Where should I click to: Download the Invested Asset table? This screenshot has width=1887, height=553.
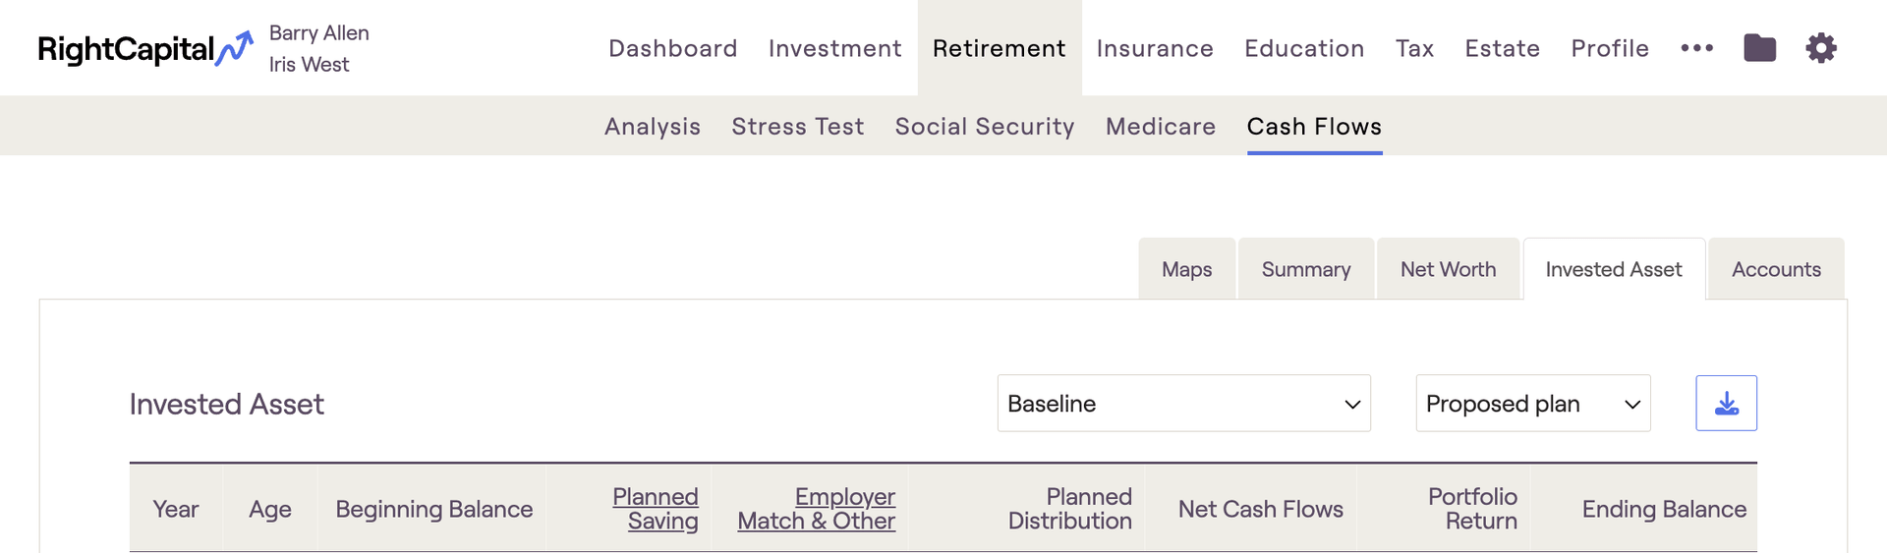tap(1726, 404)
